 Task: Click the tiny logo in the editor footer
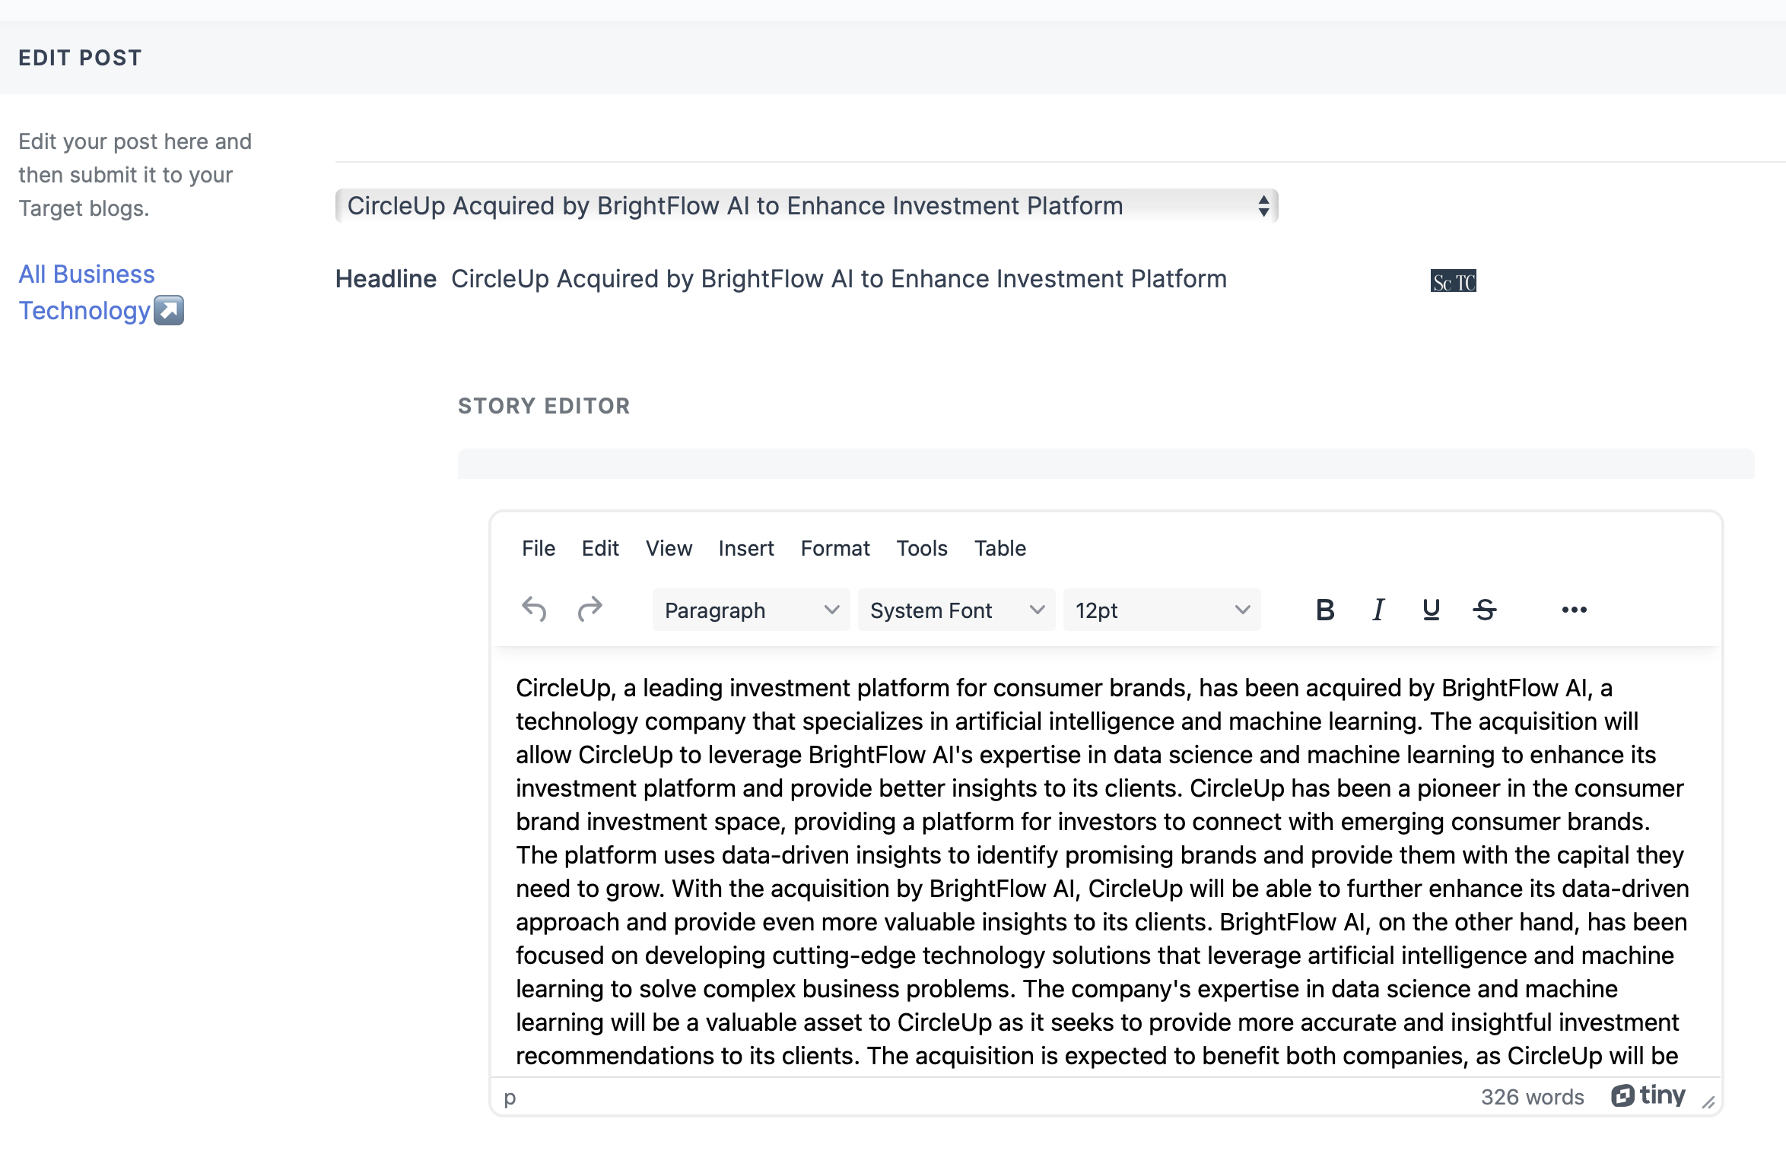pos(1648,1095)
